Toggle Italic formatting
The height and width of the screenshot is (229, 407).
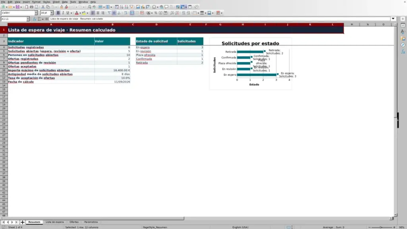tap(63, 13)
